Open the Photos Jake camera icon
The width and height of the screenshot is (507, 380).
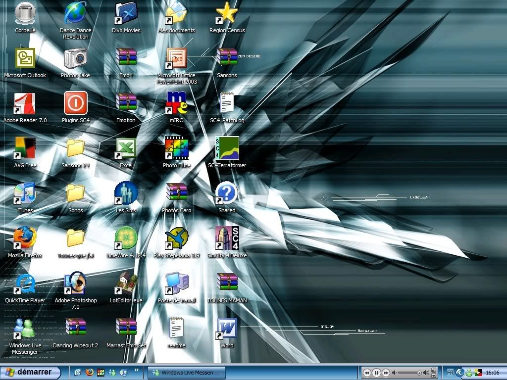pyautogui.click(x=75, y=63)
